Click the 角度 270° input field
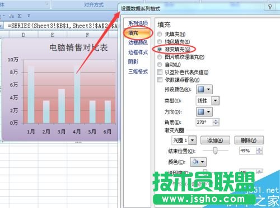 coord(204,122)
